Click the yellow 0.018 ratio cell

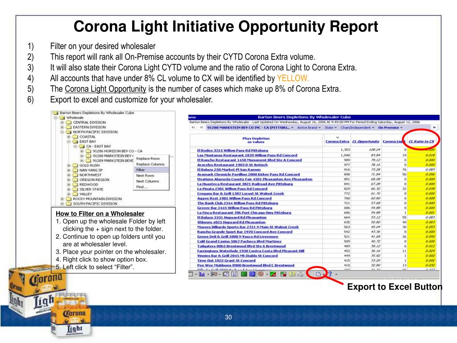pos(421,155)
